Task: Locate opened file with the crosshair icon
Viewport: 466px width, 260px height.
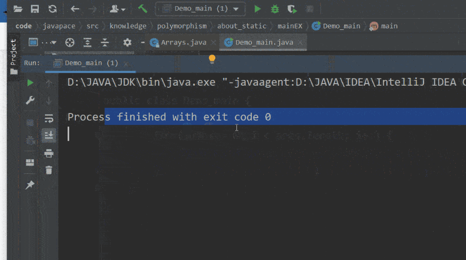Action: 70,42
